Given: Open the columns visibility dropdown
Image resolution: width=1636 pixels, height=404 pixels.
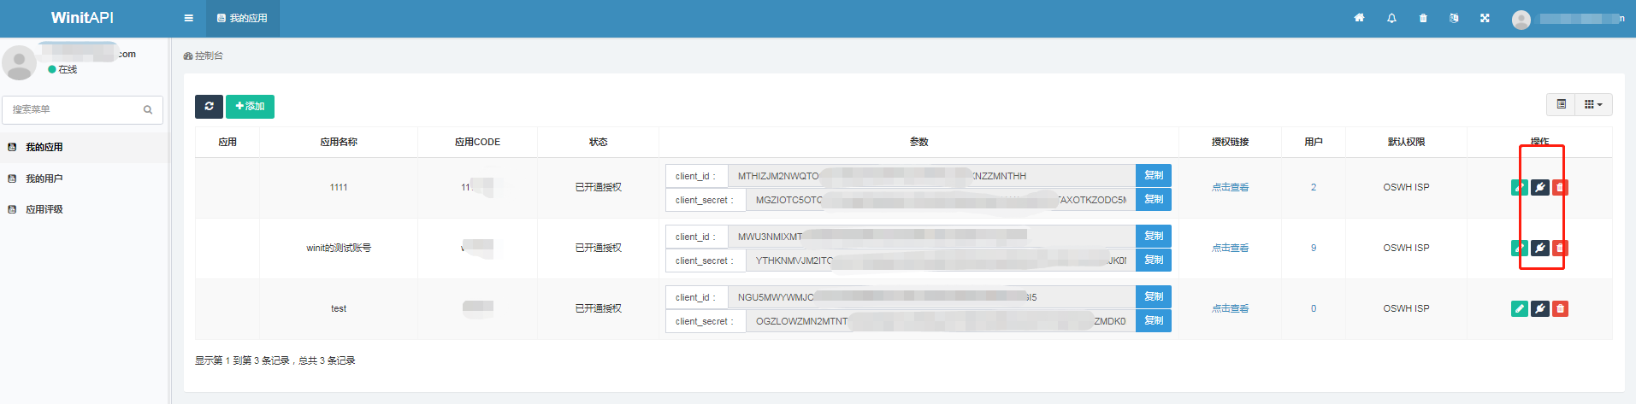Looking at the screenshot, I should tap(1592, 104).
